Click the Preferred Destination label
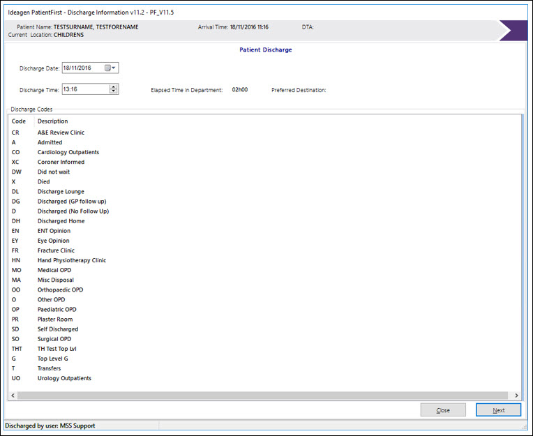Viewport: 533px width, 436px height. coord(299,90)
